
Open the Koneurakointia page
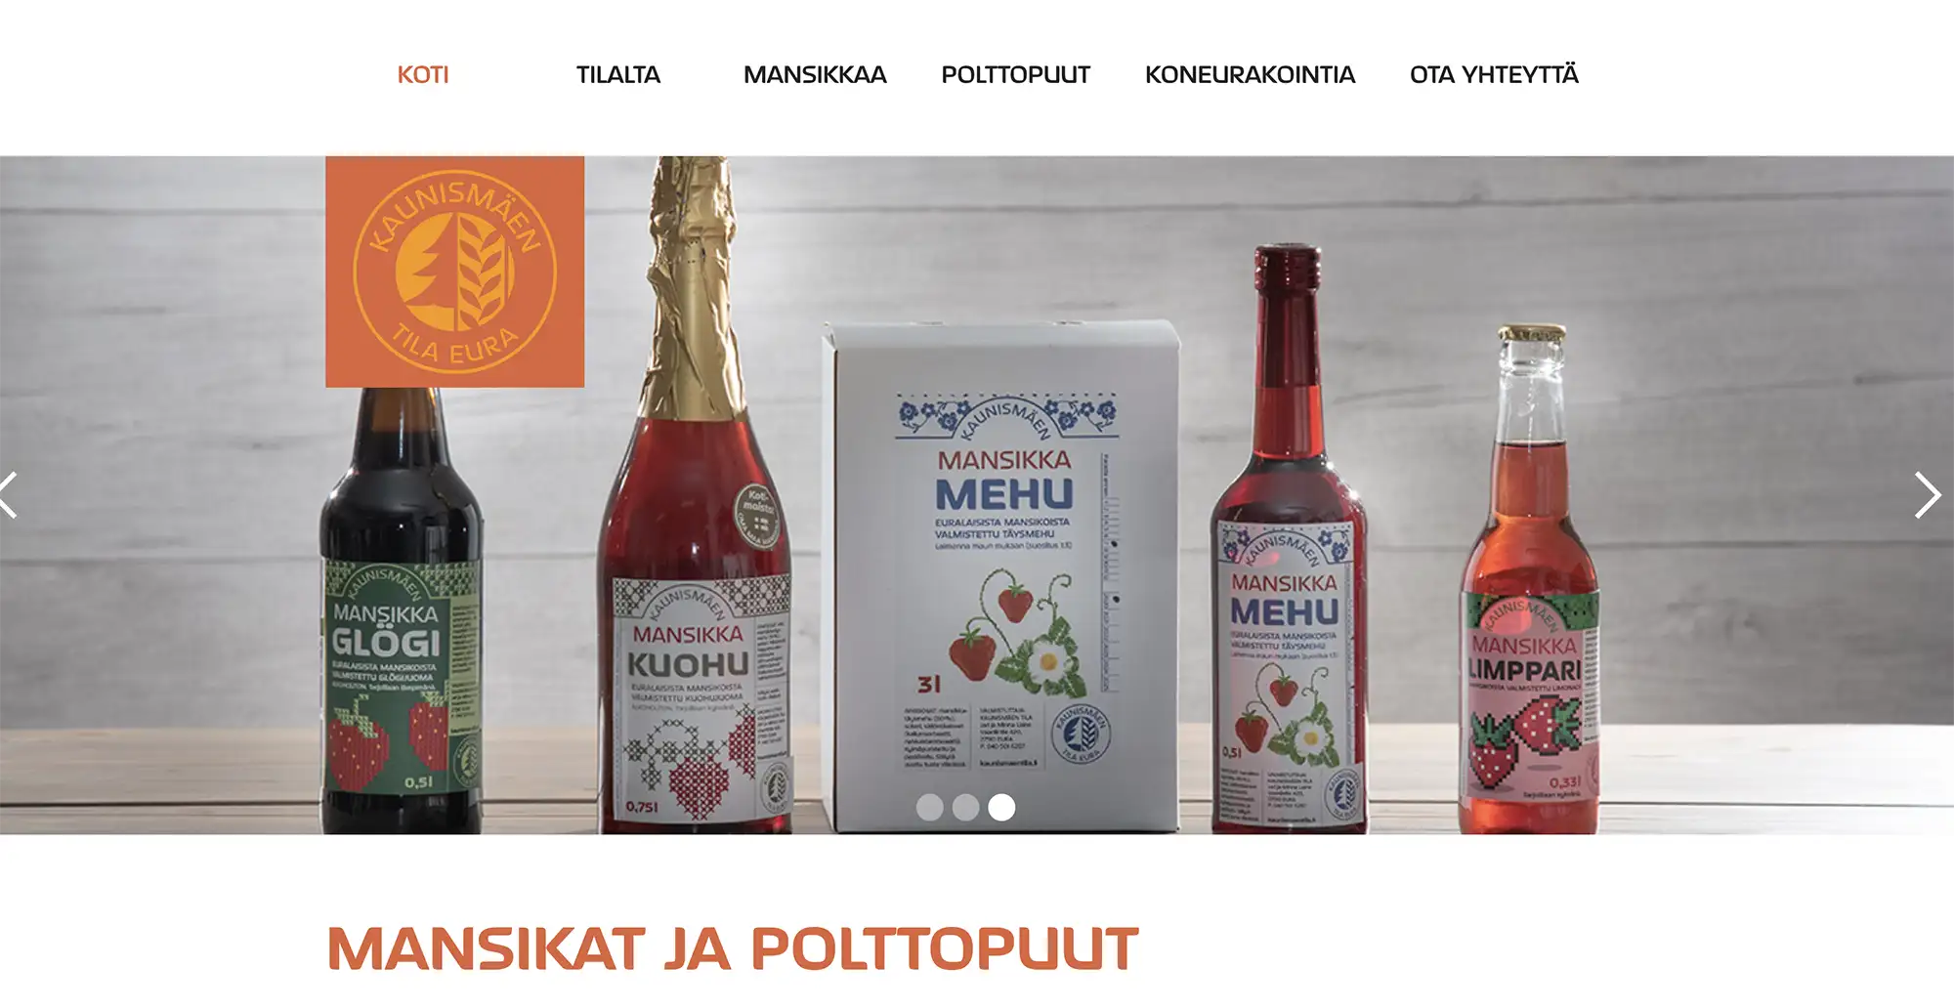pos(1250,75)
